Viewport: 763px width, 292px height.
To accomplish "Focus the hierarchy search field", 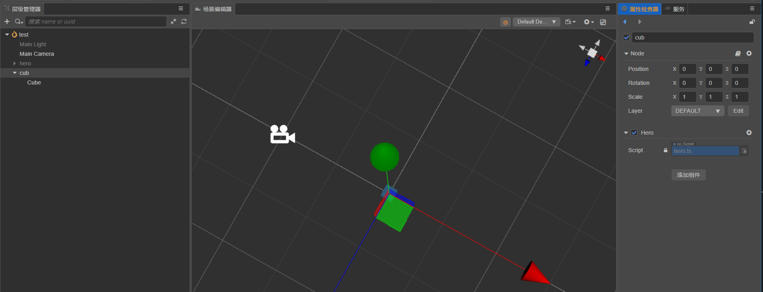I will 96,22.
